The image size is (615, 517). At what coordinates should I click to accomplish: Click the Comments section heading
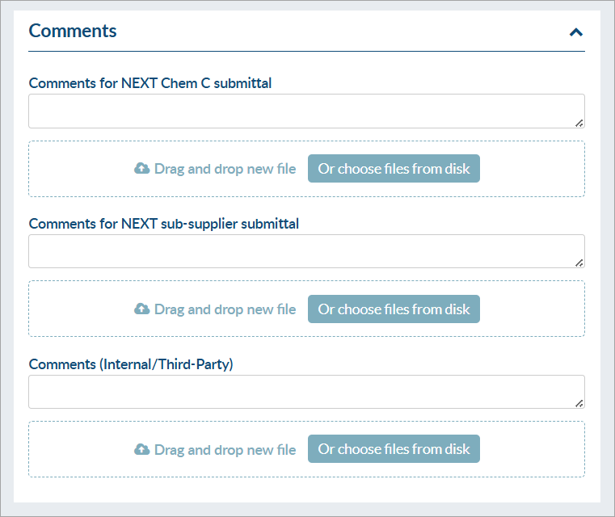[x=73, y=31]
